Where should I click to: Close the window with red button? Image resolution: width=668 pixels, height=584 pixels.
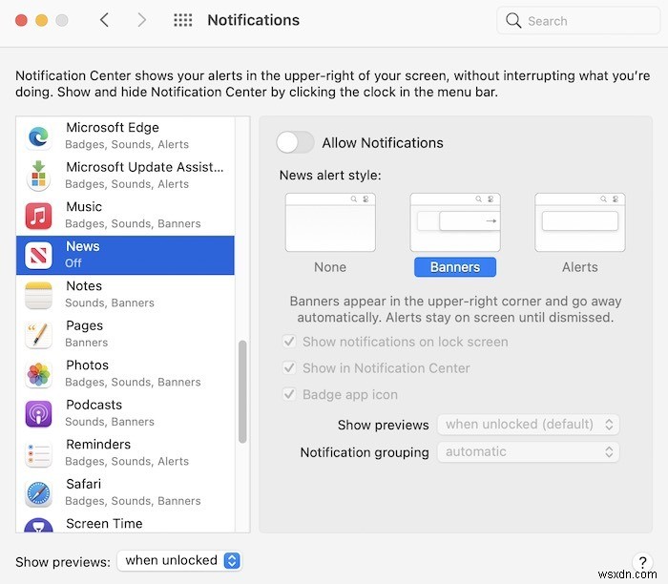point(21,20)
